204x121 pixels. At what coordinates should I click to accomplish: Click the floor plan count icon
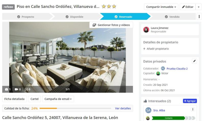26,89
